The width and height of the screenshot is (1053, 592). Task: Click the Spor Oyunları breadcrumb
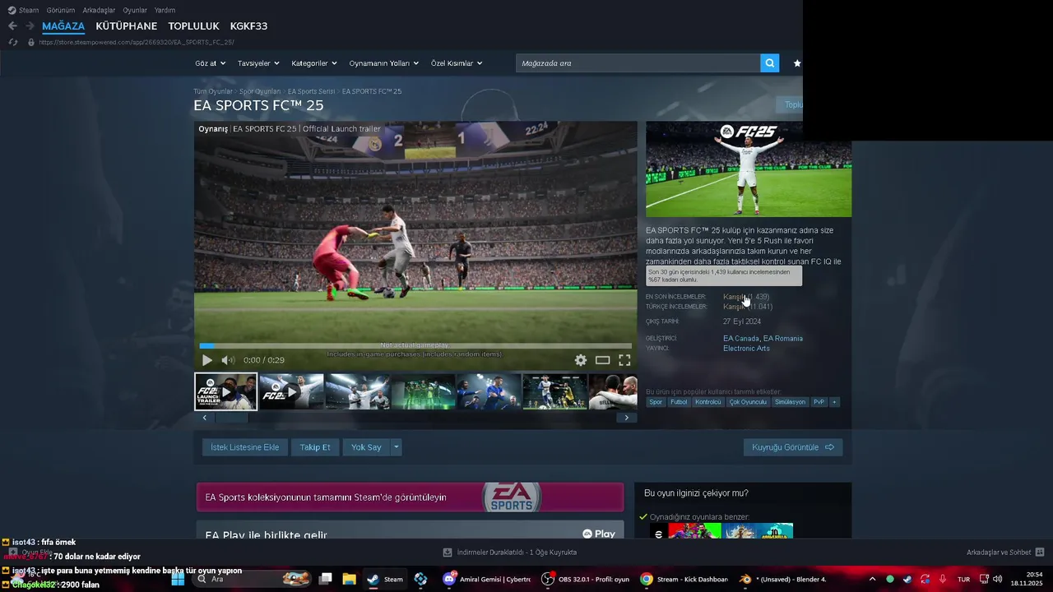point(260,91)
